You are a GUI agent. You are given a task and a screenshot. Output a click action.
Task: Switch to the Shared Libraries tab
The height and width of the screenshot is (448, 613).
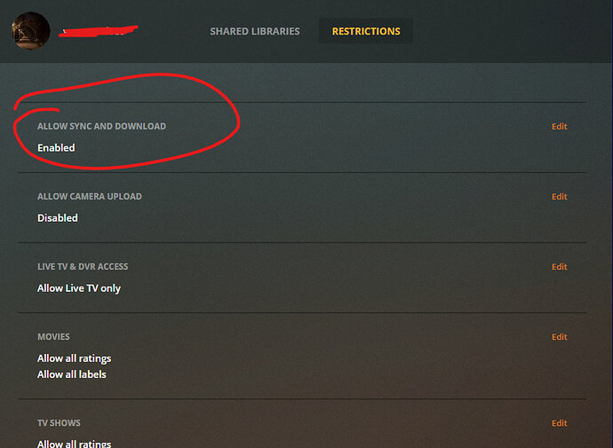pos(255,31)
